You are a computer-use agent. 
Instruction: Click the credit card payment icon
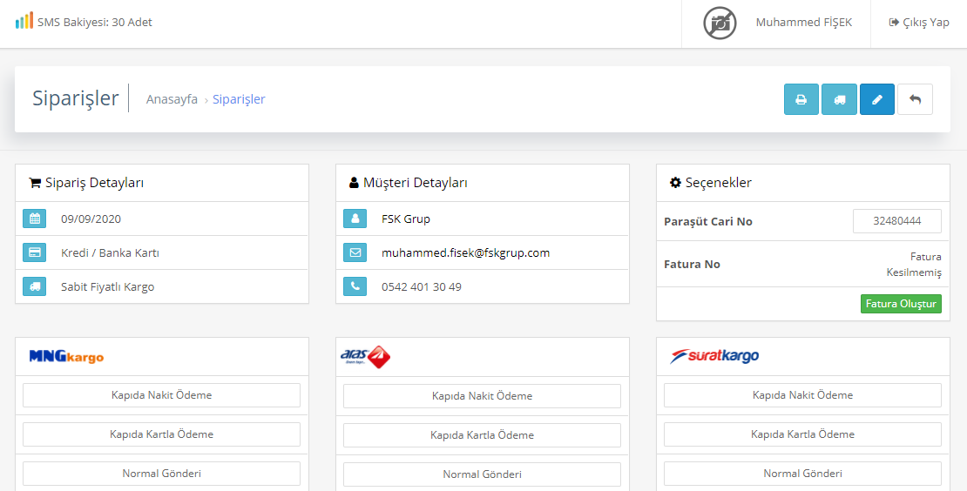click(x=35, y=252)
